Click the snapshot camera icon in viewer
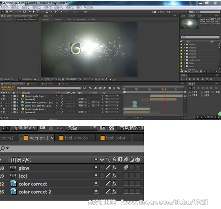The height and width of the screenshot is (209, 221). point(35,79)
